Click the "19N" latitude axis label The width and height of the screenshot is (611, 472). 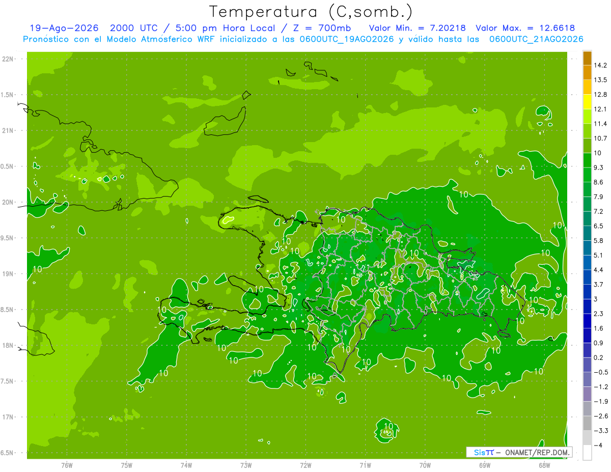pos(9,274)
